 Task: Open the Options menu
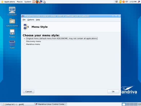tap(31, 20)
